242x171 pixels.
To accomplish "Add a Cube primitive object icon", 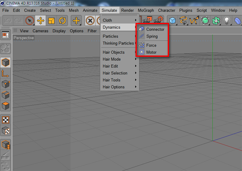I will [x=172, y=21].
